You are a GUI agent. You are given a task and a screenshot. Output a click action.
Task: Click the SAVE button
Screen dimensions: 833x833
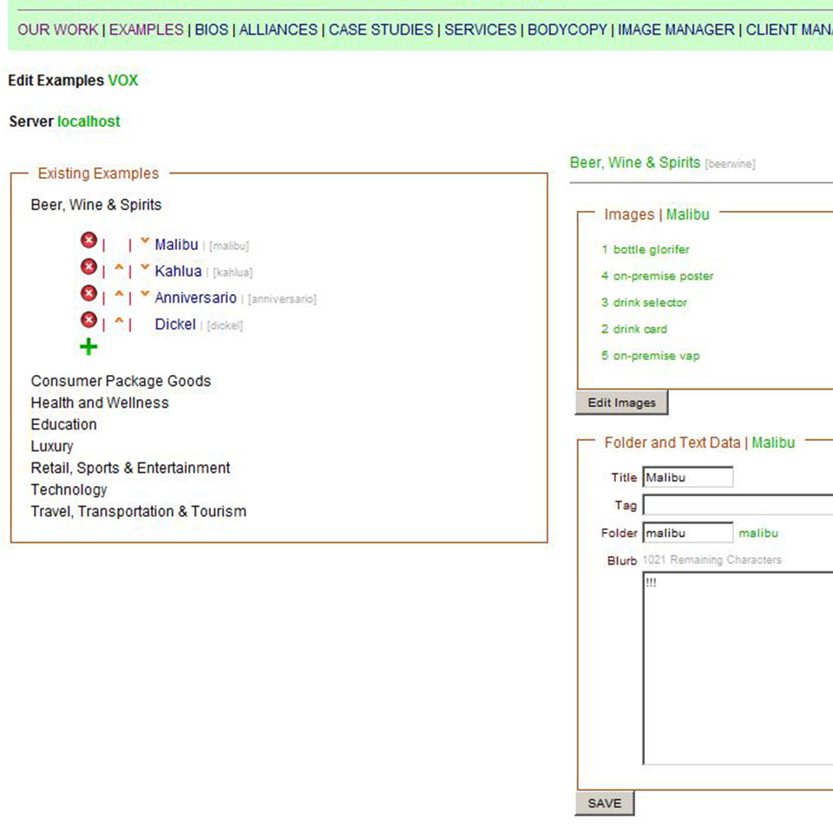pos(605,803)
